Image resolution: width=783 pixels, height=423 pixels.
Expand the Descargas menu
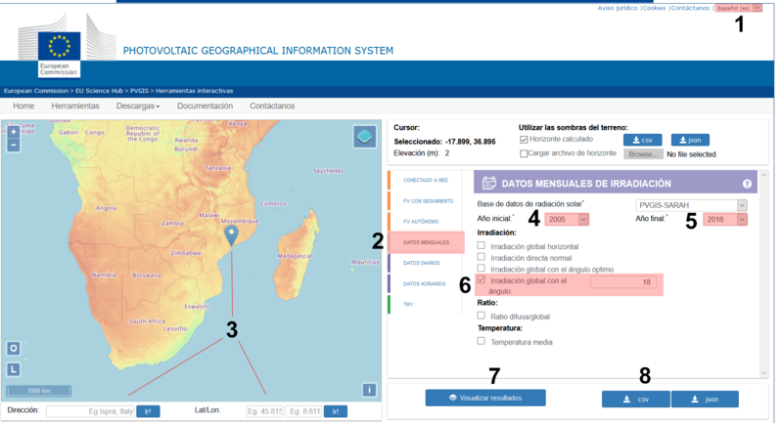(x=138, y=106)
